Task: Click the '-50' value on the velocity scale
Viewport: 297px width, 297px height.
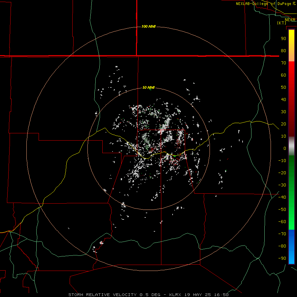Action: [282, 209]
